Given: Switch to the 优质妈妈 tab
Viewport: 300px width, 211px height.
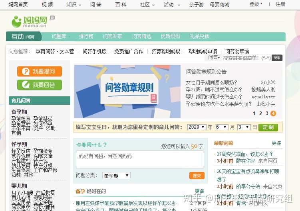Looking at the screenshot, I should coord(170,36).
